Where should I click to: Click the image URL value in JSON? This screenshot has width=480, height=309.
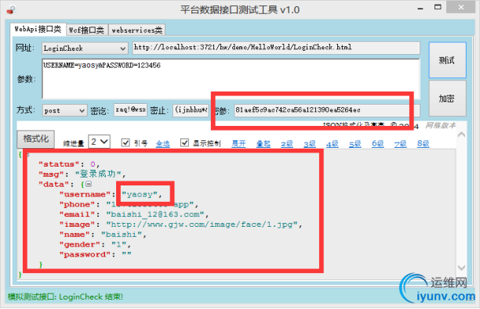click(x=202, y=225)
